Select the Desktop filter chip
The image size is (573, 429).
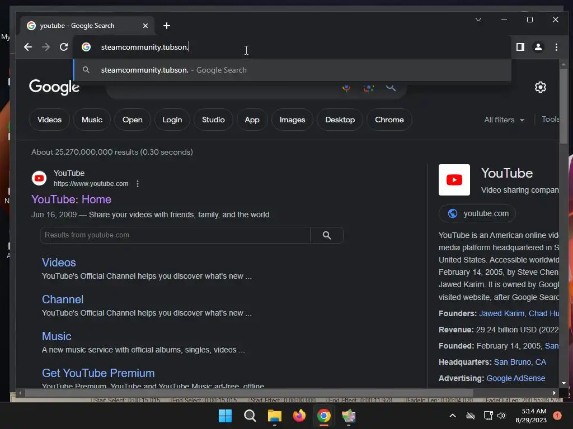(340, 120)
